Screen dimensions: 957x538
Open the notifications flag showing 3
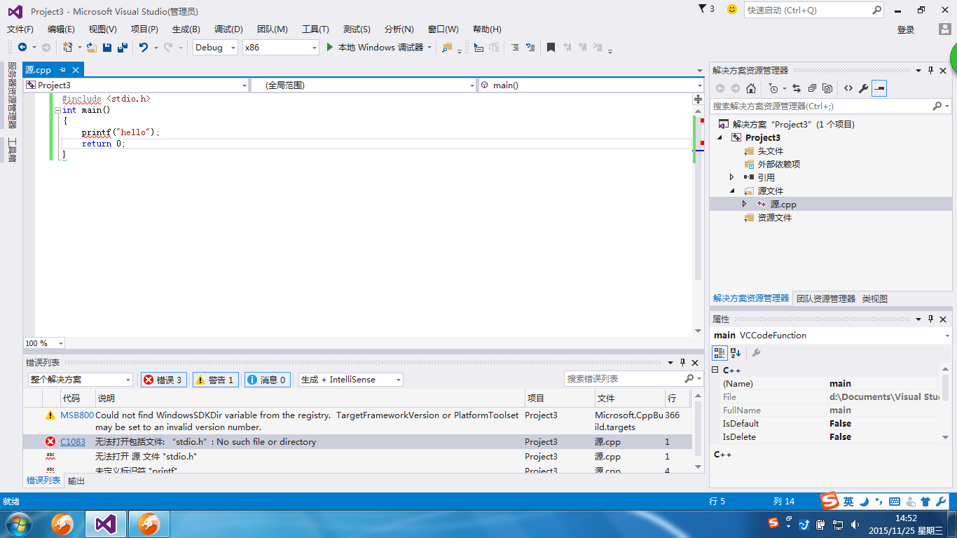coord(707,9)
